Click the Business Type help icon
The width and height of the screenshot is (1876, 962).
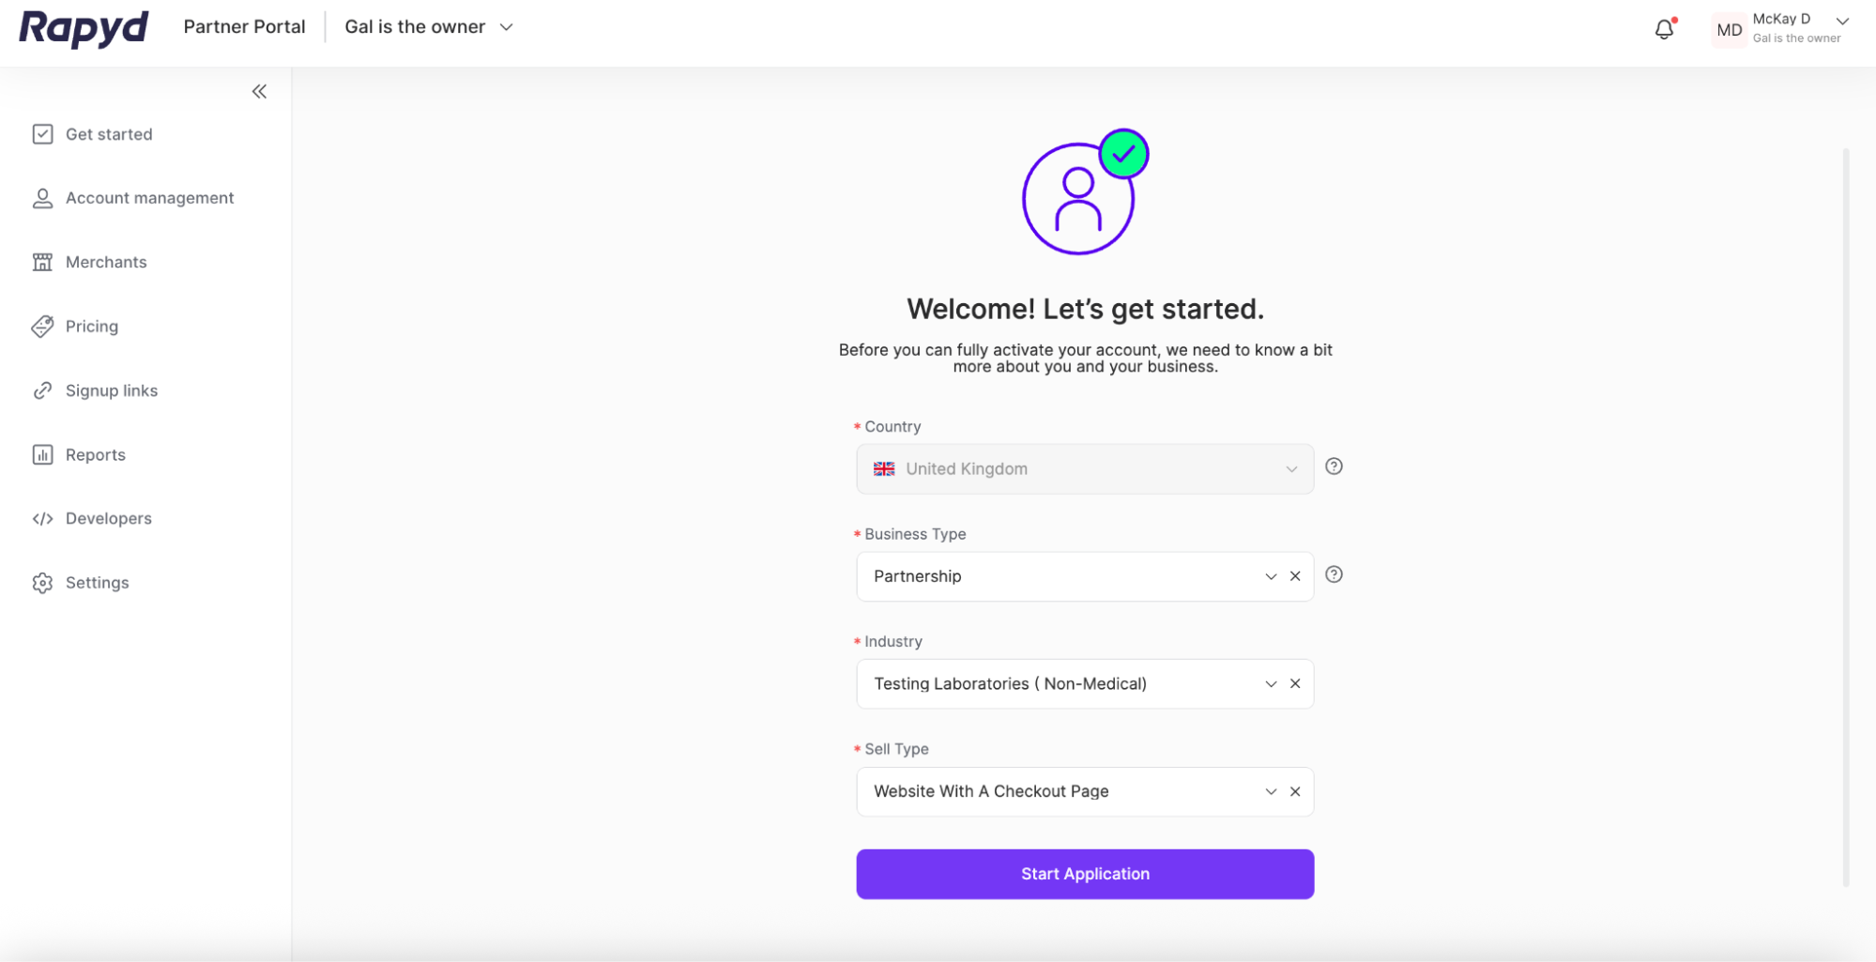coord(1334,574)
